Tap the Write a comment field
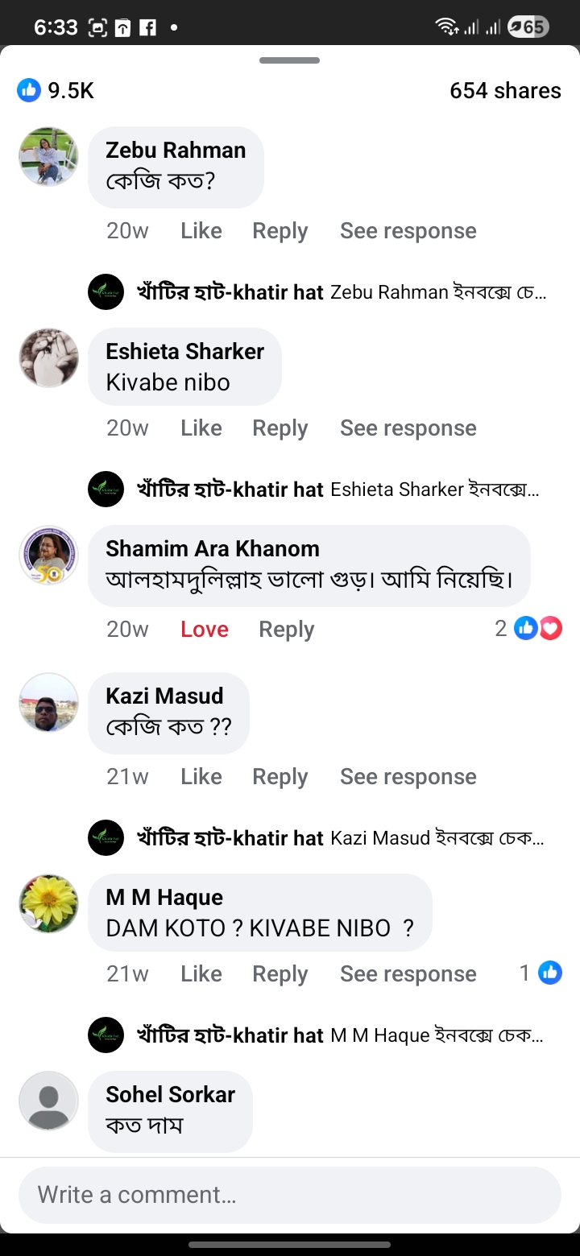 click(290, 1195)
